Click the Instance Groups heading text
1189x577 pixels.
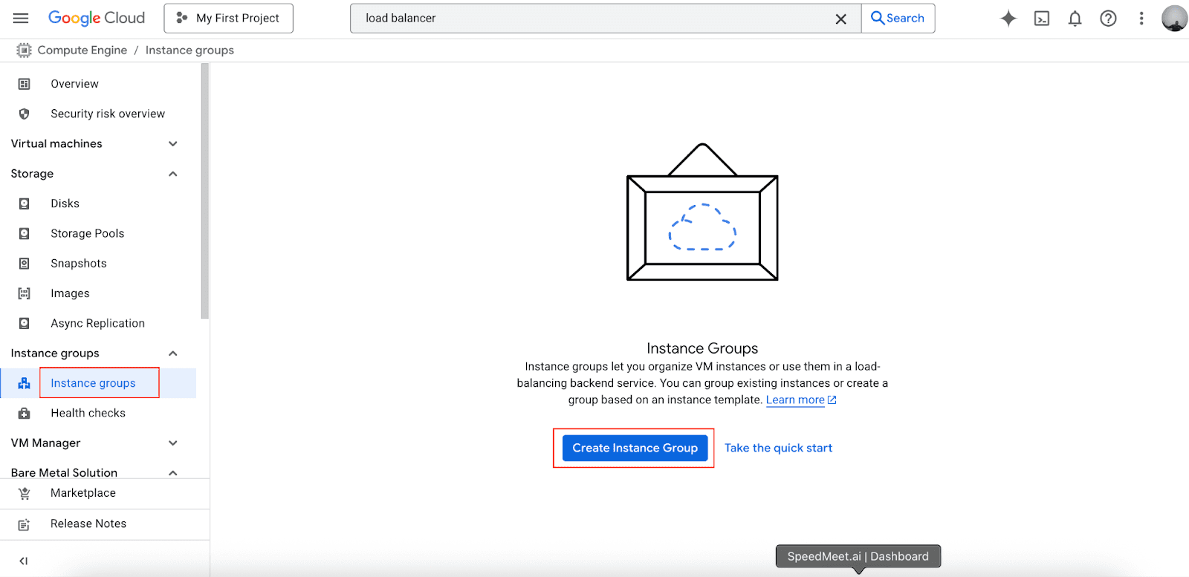(702, 348)
